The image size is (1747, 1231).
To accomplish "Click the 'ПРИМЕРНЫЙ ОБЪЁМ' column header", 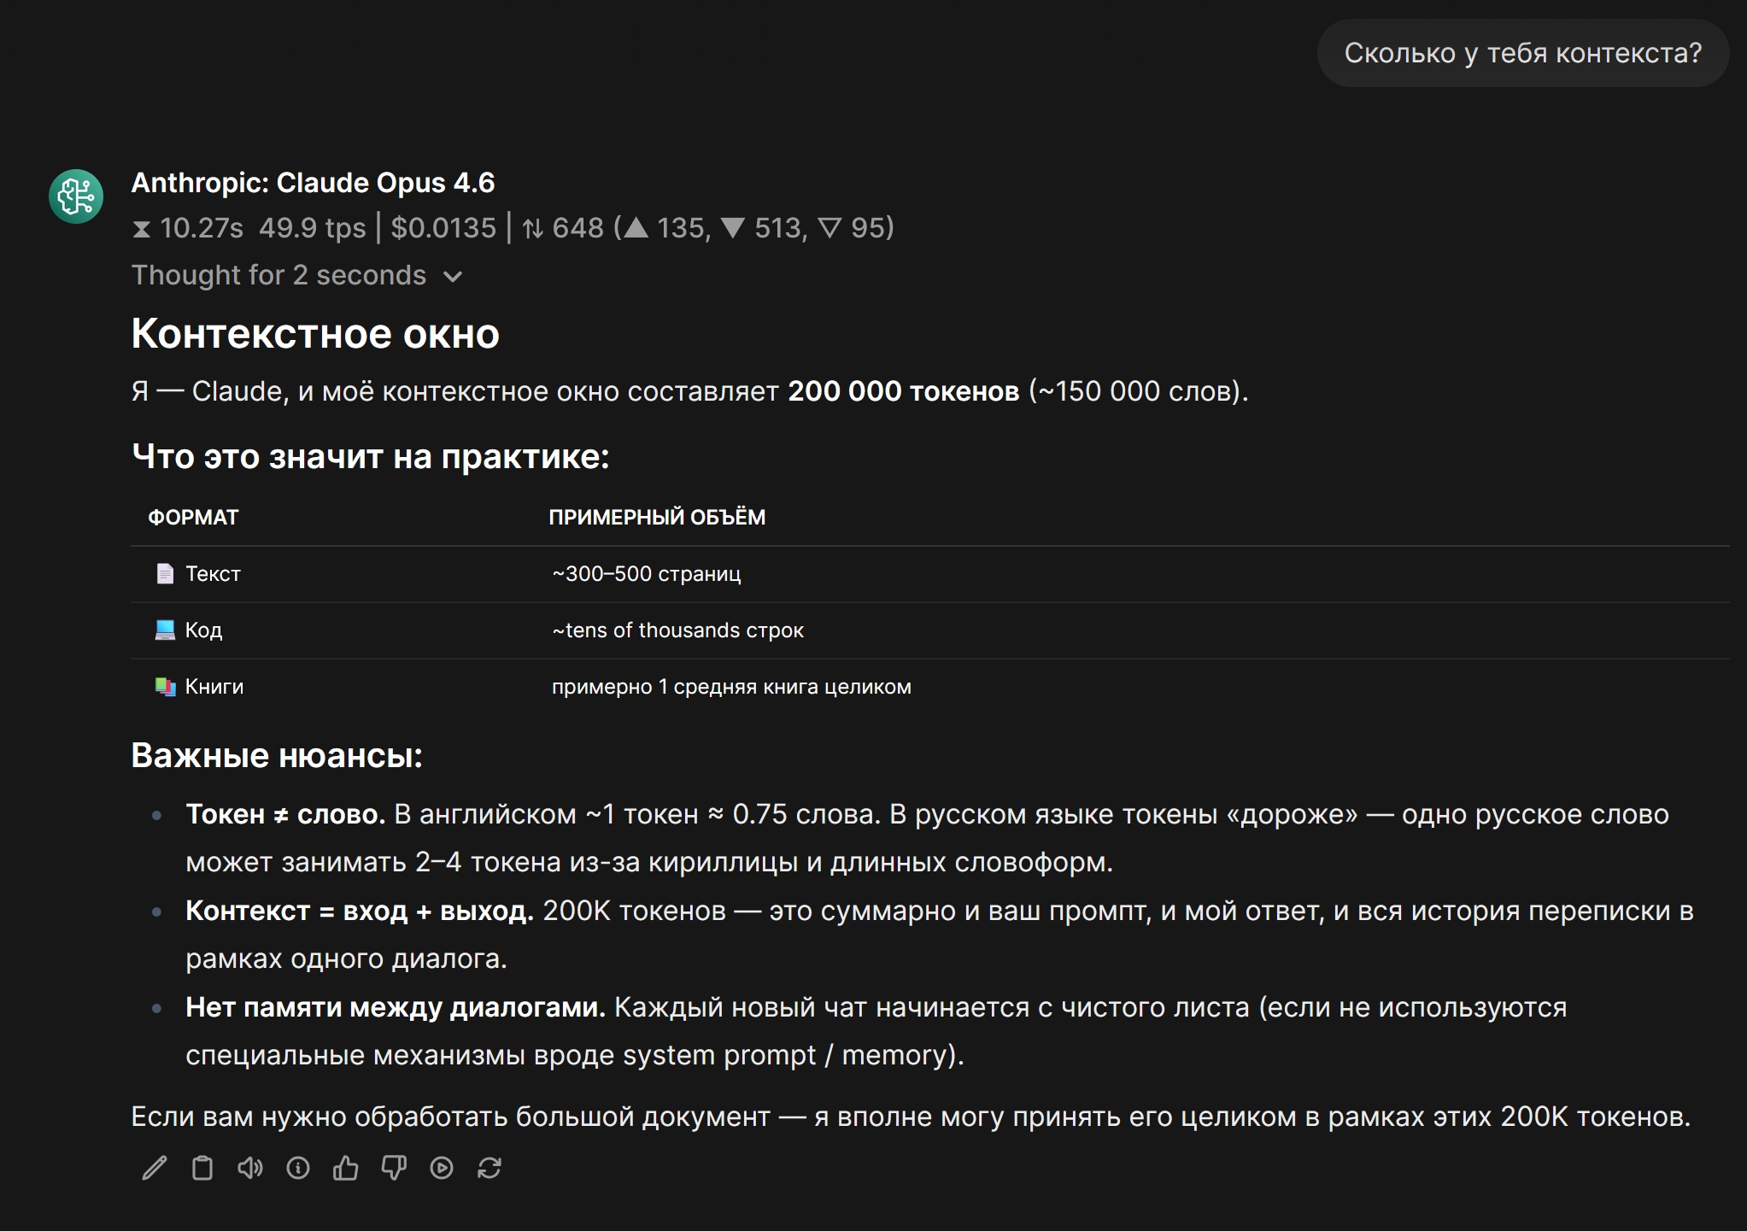I will tap(657, 518).
